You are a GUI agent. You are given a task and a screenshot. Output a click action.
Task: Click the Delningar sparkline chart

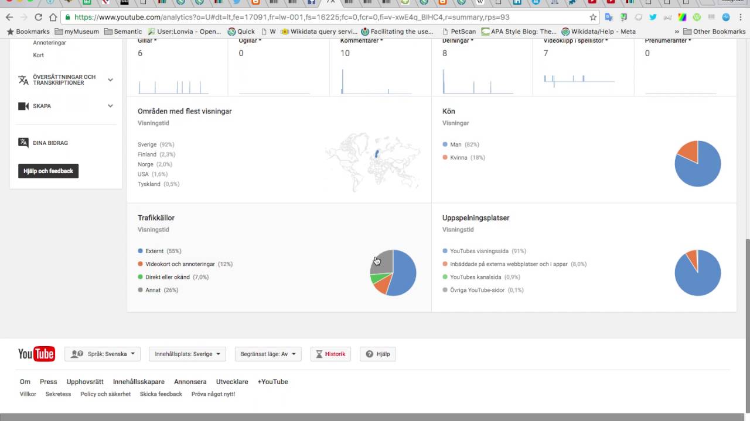click(478, 81)
